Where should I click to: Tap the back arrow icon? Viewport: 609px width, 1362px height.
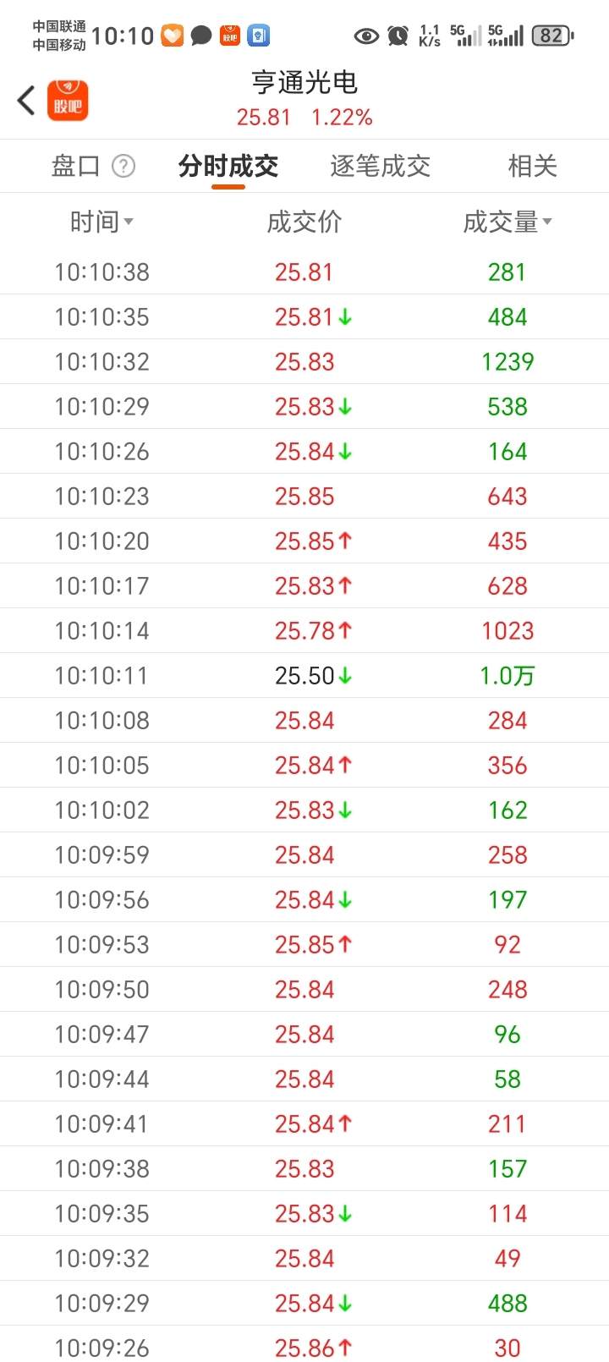26,100
